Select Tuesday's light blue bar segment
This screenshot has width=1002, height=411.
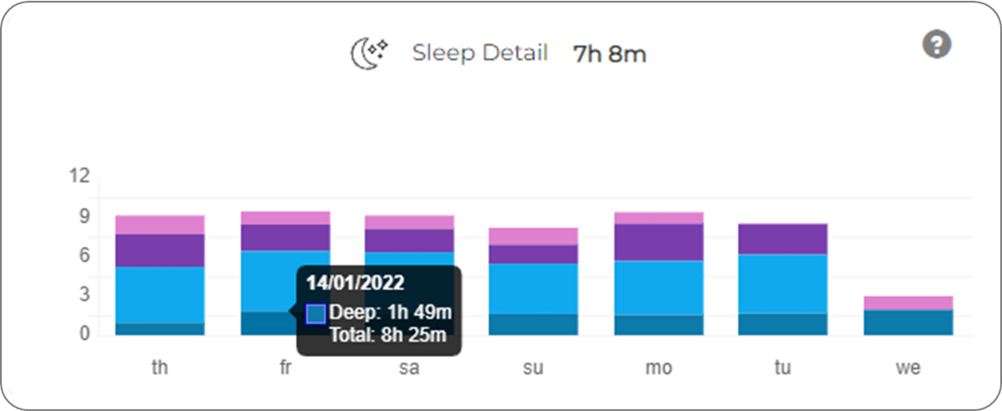click(x=783, y=284)
